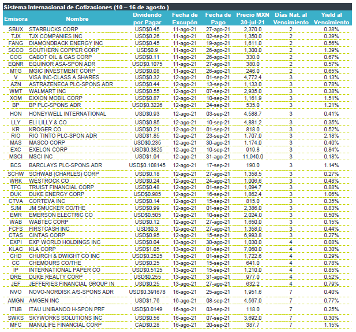Click the 2.18% yield value
This screenshot has height=332, width=356.
[x=331, y=136]
